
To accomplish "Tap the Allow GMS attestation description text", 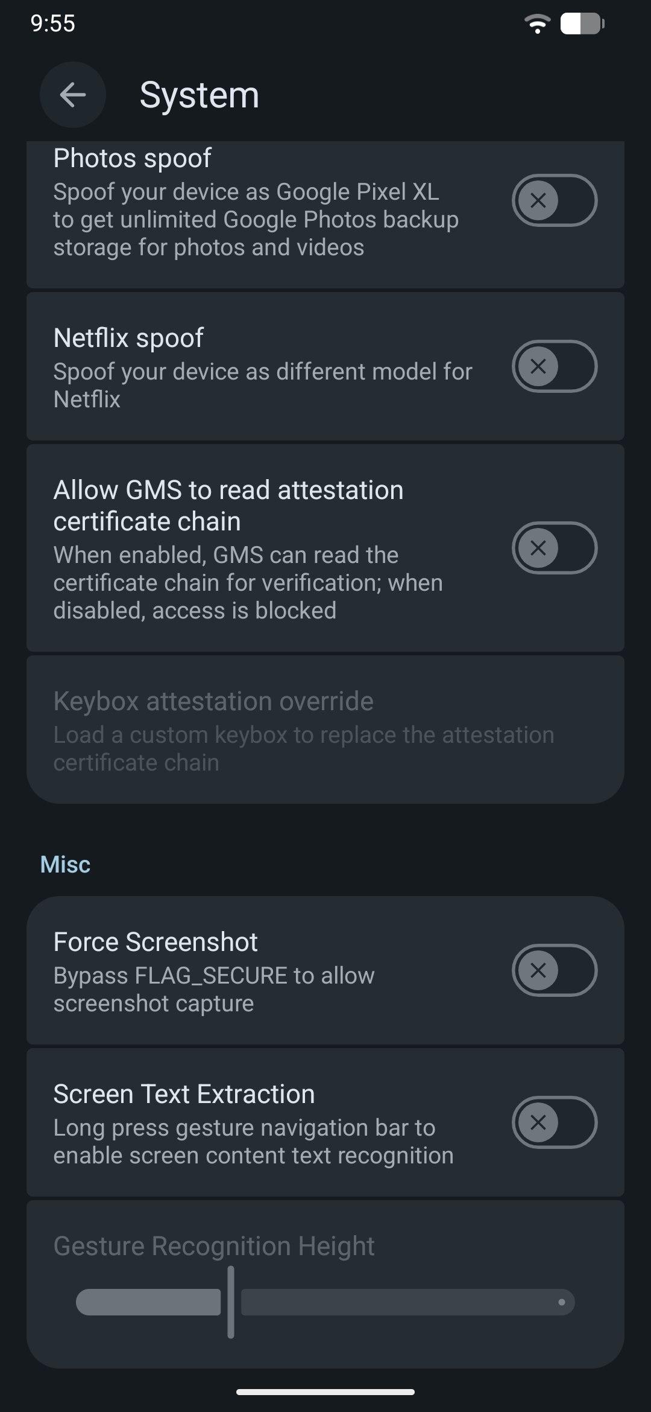I will 248,583.
